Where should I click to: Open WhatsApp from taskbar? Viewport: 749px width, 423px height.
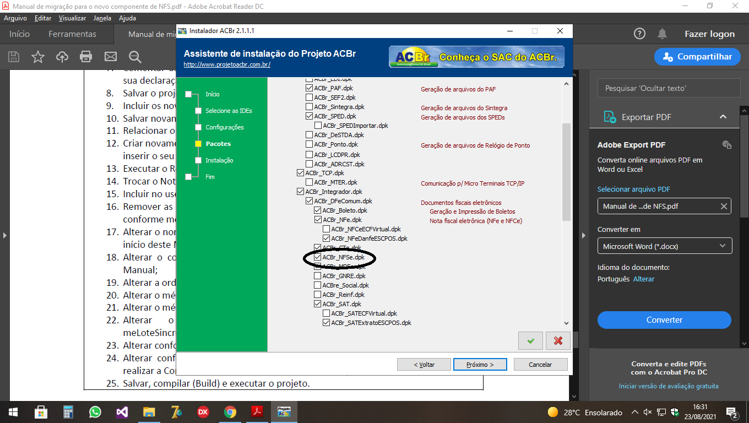pos(95,412)
